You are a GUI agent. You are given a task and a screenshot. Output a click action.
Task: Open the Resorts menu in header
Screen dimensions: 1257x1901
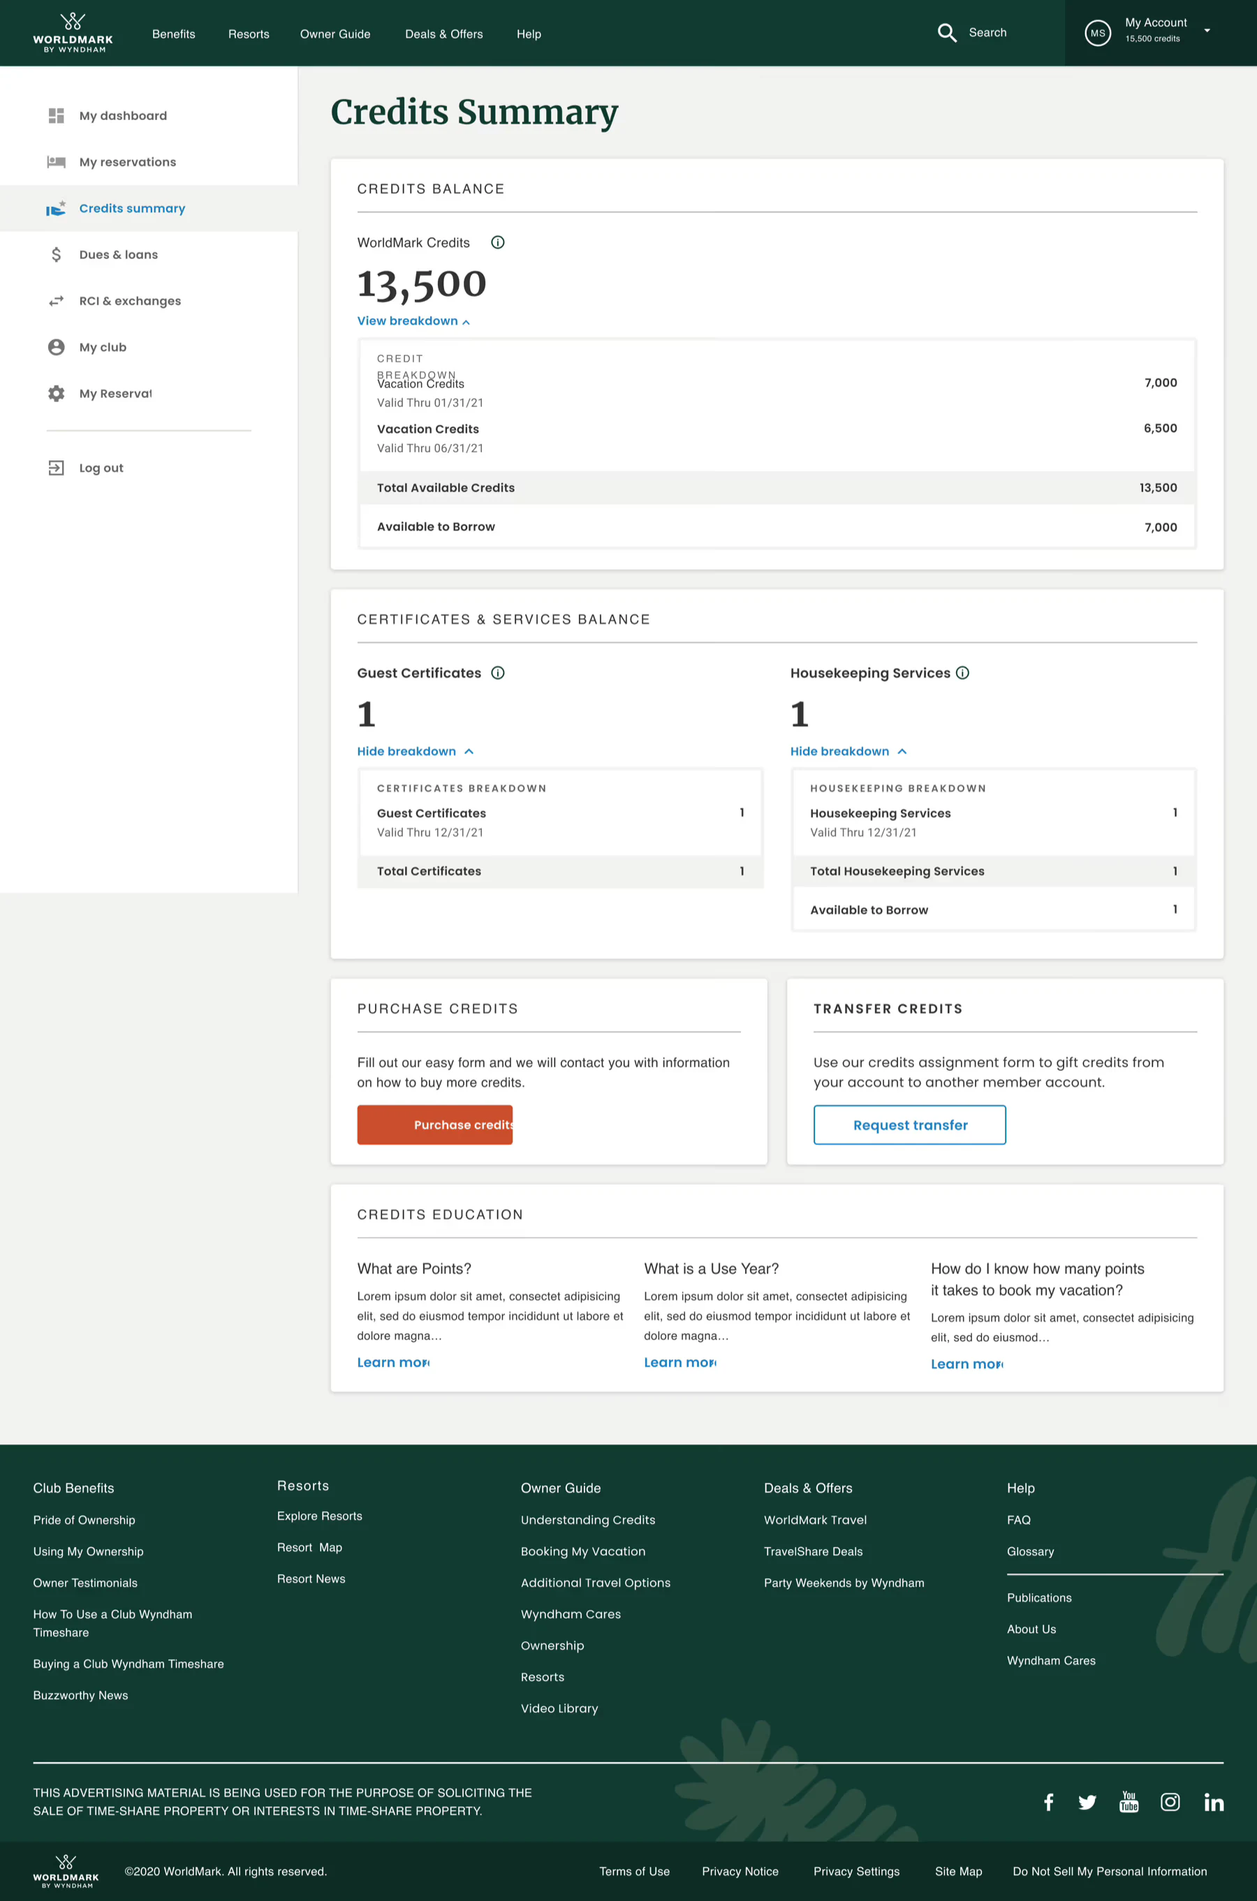[249, 34]
